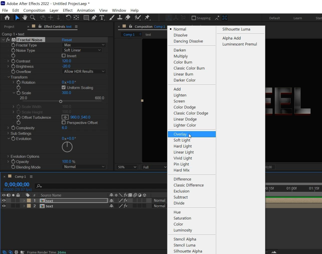Toggle shy switch on layer 1
The width and height of the screenshot is (322, 254).
point(111,200)
